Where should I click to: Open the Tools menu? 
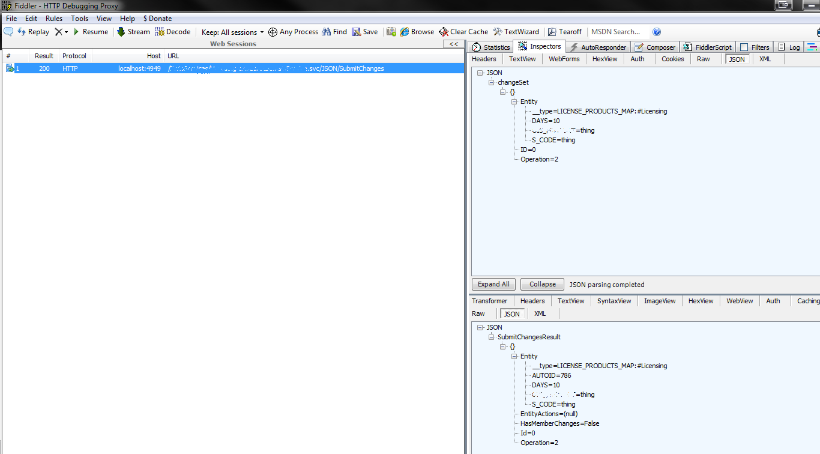(x=80, y=19)
